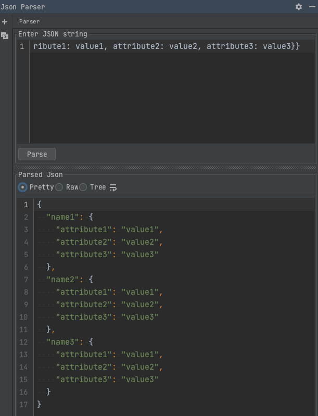The width and height of the screenshot is (318, 416).
Task: Click line number 11 in output gutter
Action: [x=23, y=330]
